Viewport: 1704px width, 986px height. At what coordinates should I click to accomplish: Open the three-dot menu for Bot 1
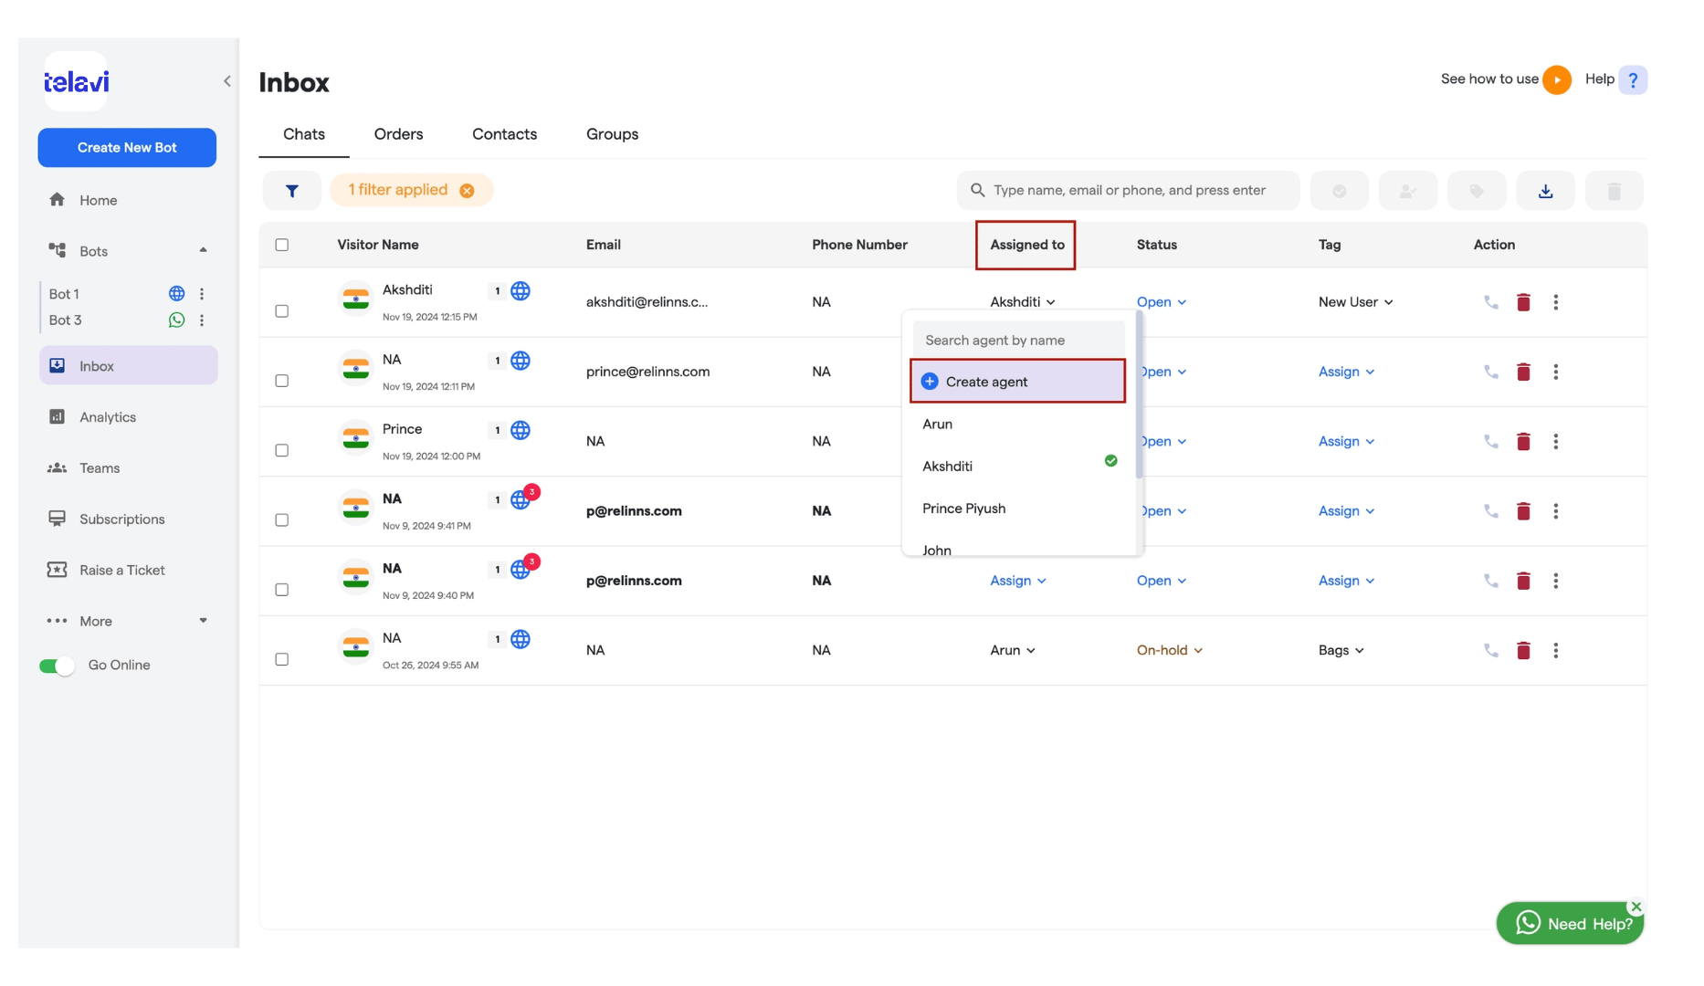(x=202, y=294)
